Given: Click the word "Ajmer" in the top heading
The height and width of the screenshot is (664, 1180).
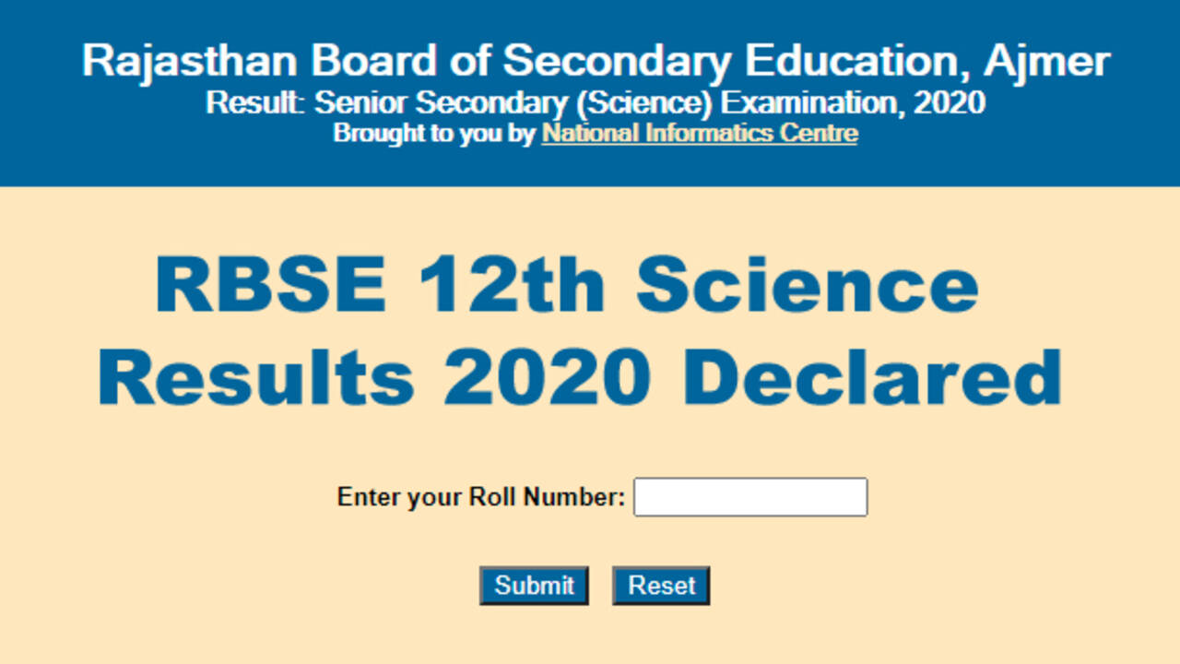Looking at the screenshot, I should (1046, 62).
